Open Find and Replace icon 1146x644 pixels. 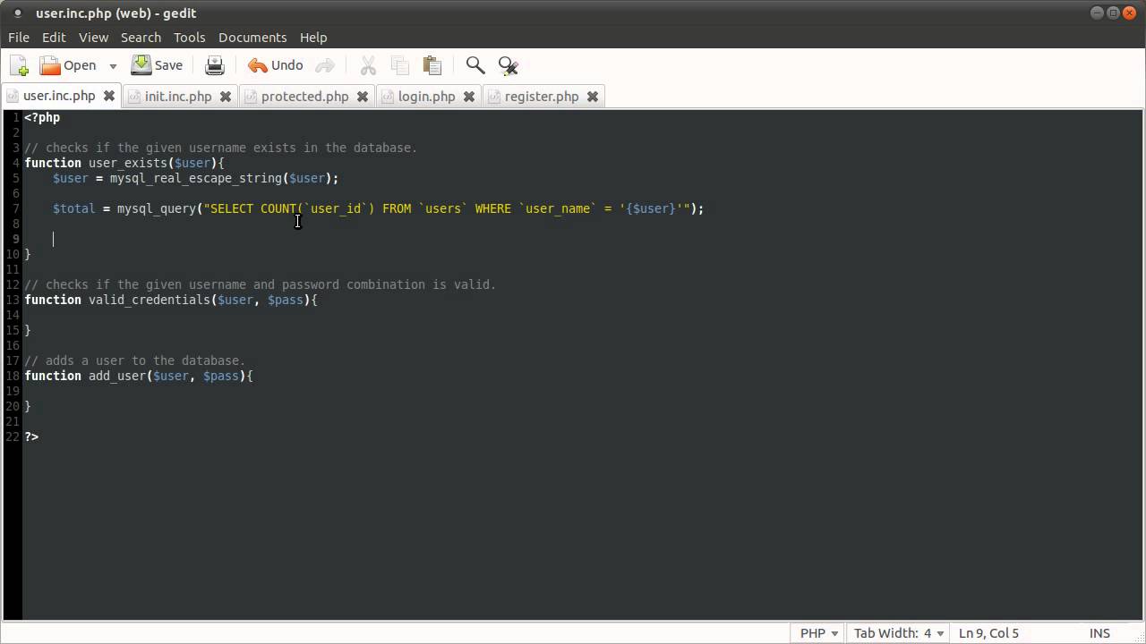[x=508, y=65]
